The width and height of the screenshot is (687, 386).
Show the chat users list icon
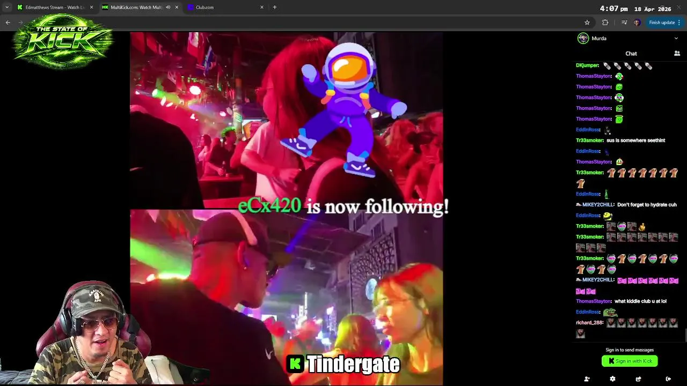pyautogui.click(x=677, y=54)
